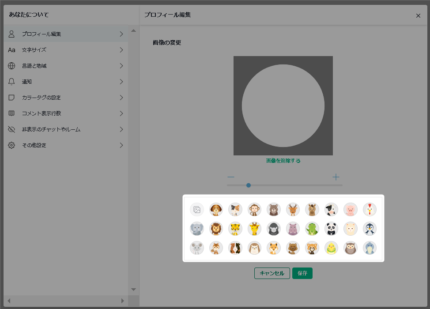Select the green crocodile avatar
This screenshot has height=309, width=430.
(312, 229)
